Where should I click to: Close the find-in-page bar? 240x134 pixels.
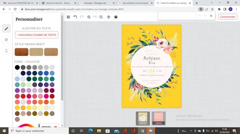(x=211, y=16)
